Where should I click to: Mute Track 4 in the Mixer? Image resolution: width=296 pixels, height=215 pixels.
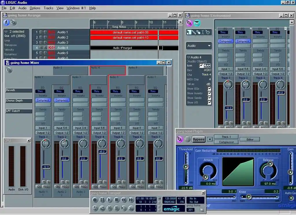100,182
